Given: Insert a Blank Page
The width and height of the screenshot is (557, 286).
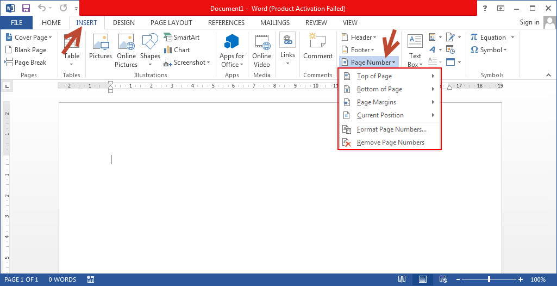Looking at the screenshot, I should click(26, 49).
